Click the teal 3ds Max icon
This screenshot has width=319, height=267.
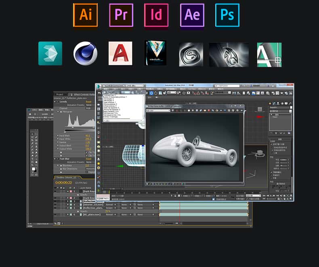[50, 53]
